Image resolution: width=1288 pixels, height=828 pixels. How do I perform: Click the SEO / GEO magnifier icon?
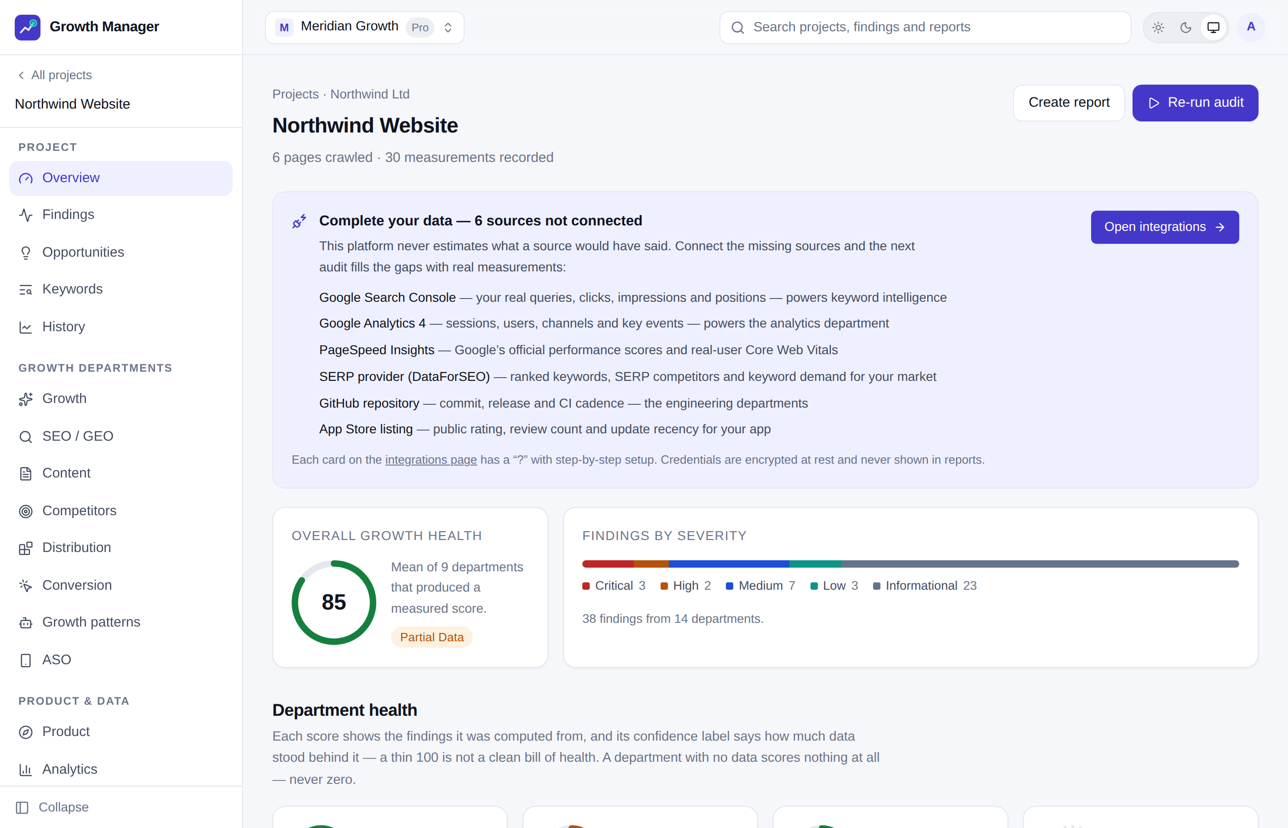click(26, 437)
